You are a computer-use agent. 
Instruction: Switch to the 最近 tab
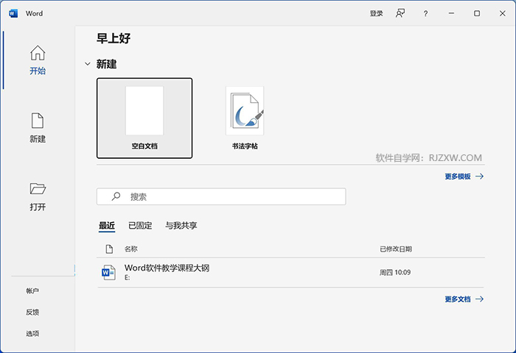[107, 226]
